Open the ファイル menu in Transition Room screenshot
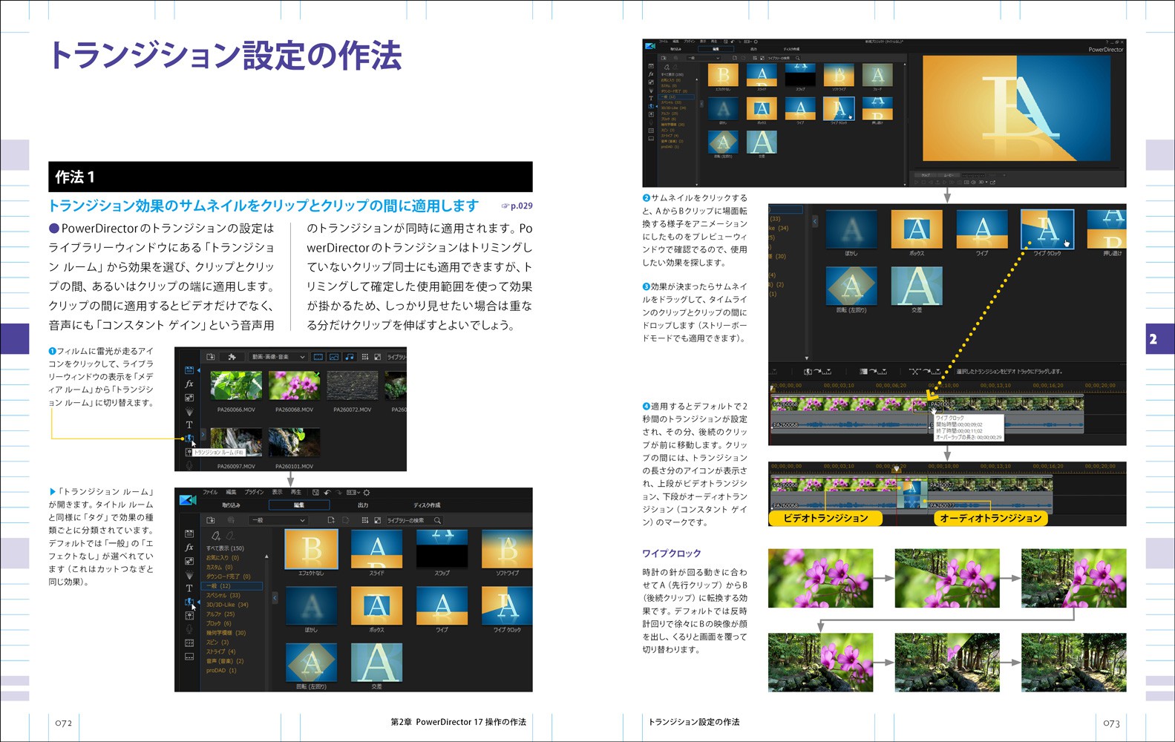This screenshot has height=742, width=1175. coord(210,492)
